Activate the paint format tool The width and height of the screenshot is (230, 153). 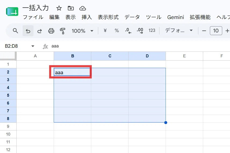pos(63,31)
